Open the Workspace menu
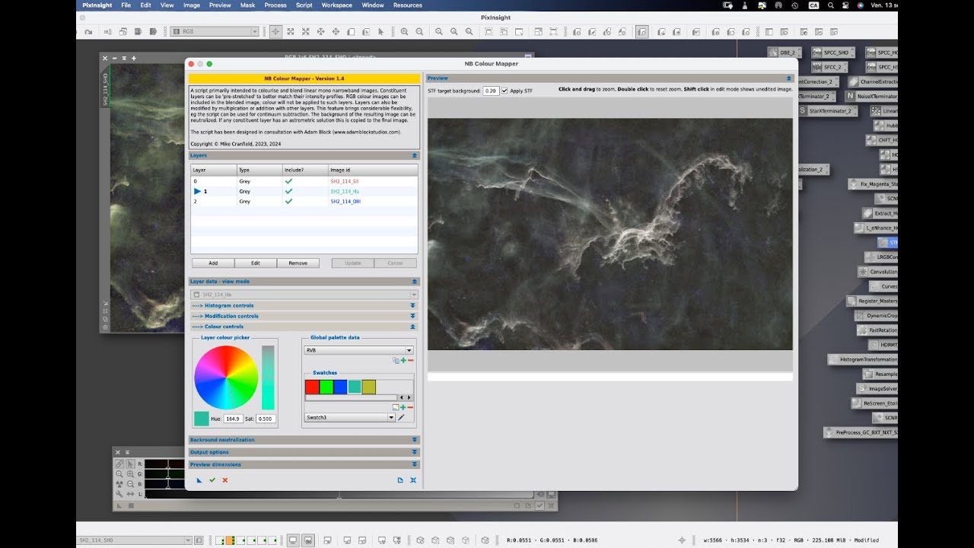Viewport: 974px width, 548px height. 336,5
